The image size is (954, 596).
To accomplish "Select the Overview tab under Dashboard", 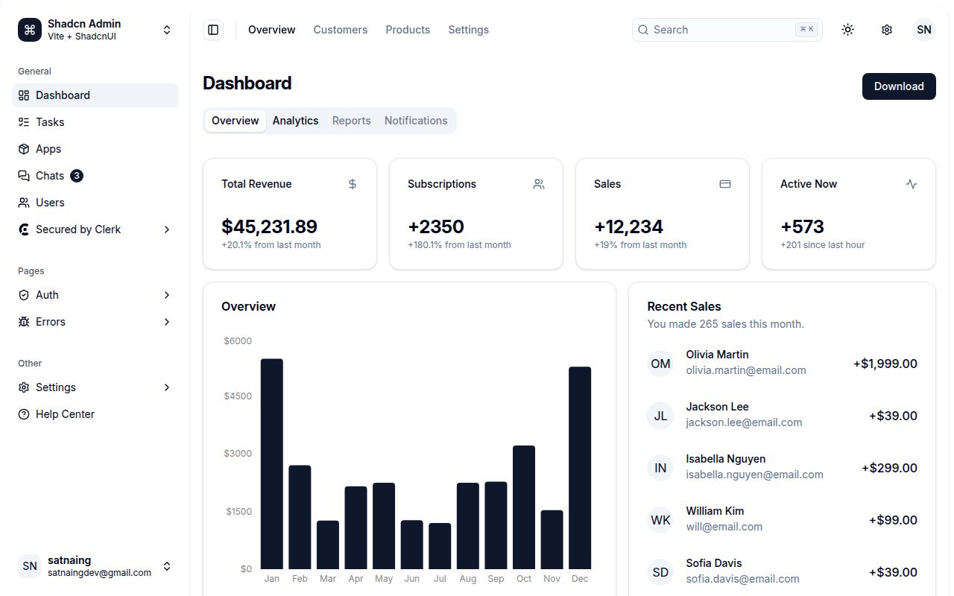I will pyautogui.click(x=236, y=121).
